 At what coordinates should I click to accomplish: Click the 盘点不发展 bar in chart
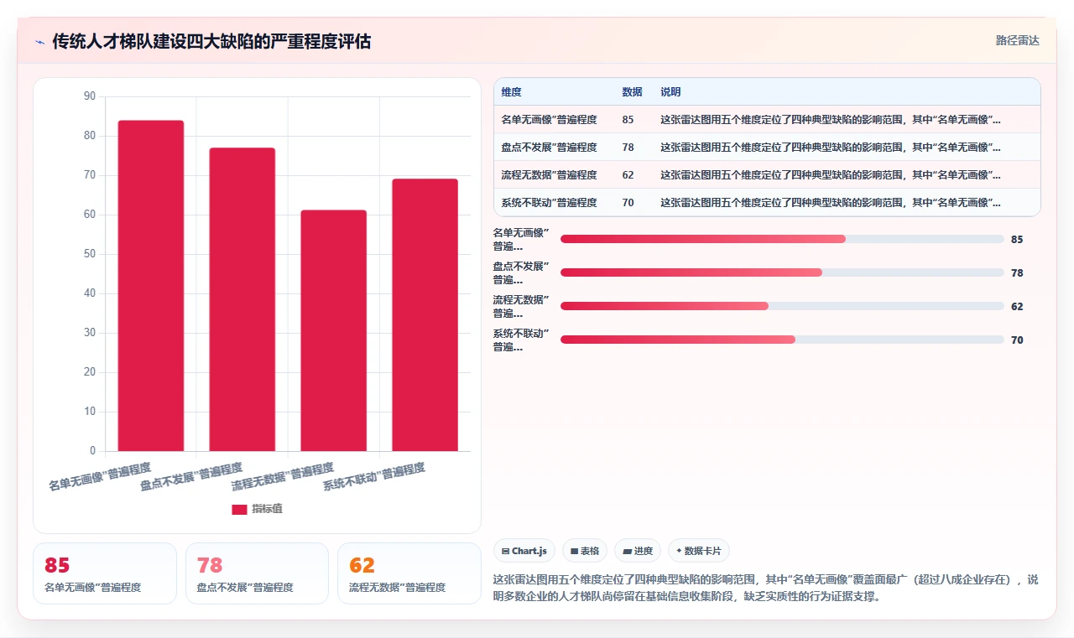(x=242, y=299)
